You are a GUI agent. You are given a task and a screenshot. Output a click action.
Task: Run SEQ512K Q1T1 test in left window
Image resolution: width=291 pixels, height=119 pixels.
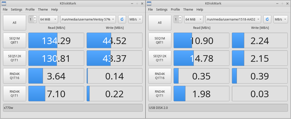(14, 58)
